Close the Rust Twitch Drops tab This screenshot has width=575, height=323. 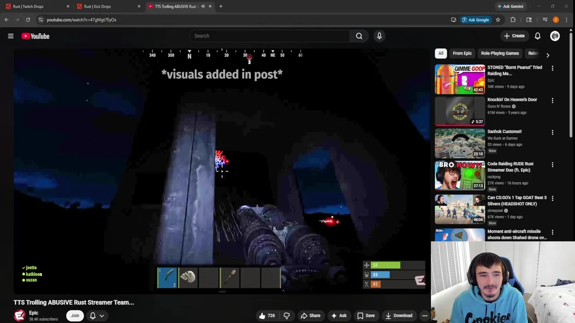[68, 6]
